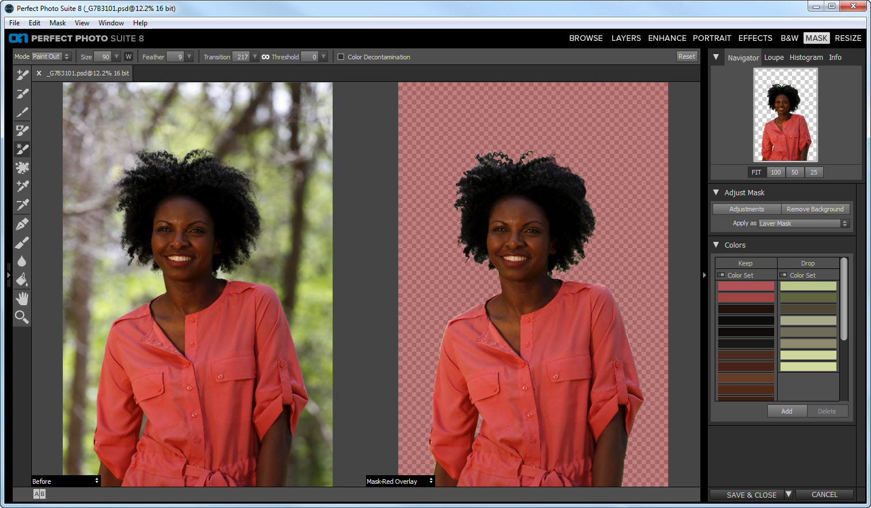Click the Reset button
Screen dimensions: 871x508
tap(687, 56)
